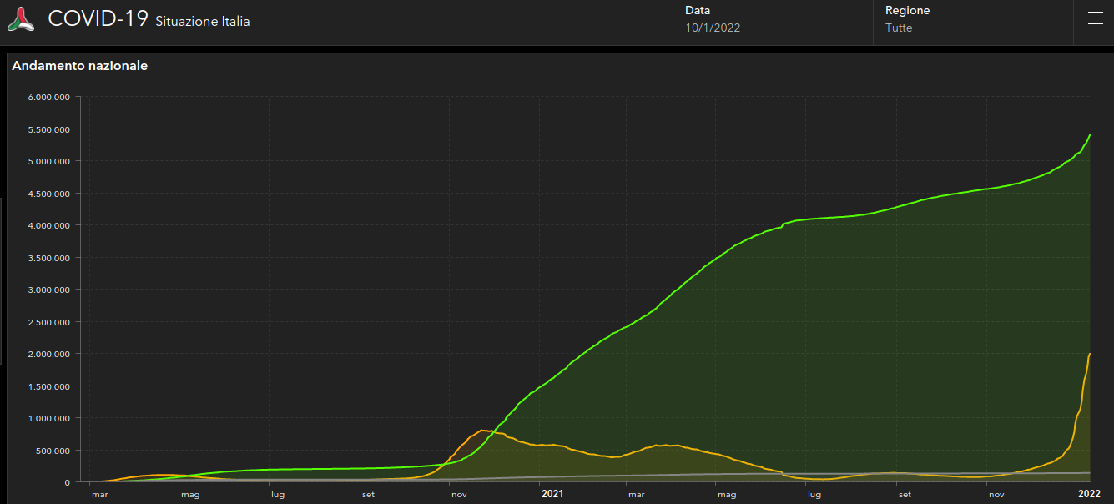
Task: Click the 4.500.000 y-axis label
Action: 48,194
